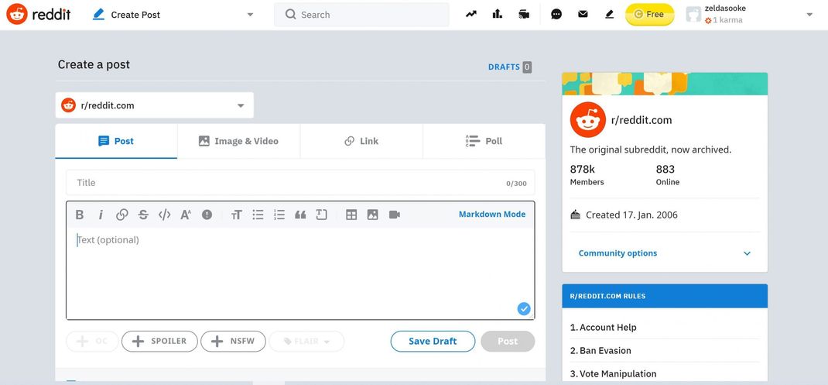The image size is (828, 385).
Task: Toggle the NSFW tag button
Action: coord(233,342)
